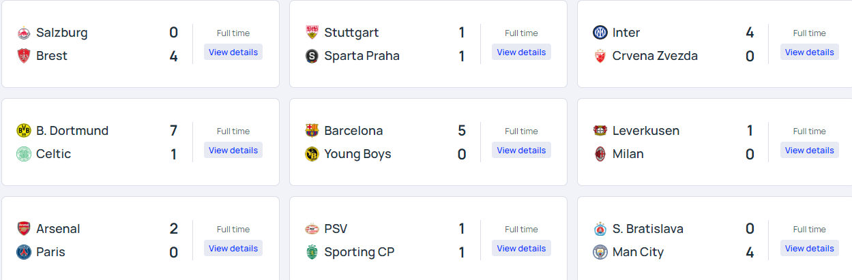Click the Inter club badge

coord(600,33)
